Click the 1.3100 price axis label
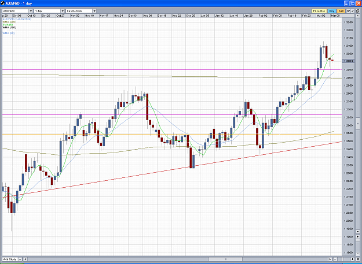The image size is (362, 264). (x=348, y=46)
